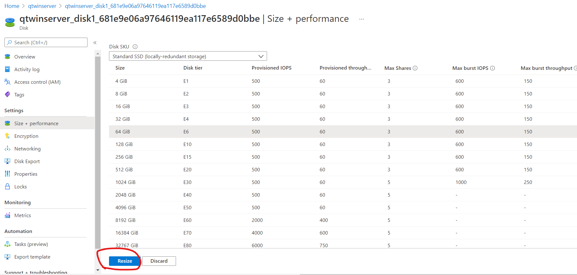Select the Activity log icon
577x275 pixels.
8,69
